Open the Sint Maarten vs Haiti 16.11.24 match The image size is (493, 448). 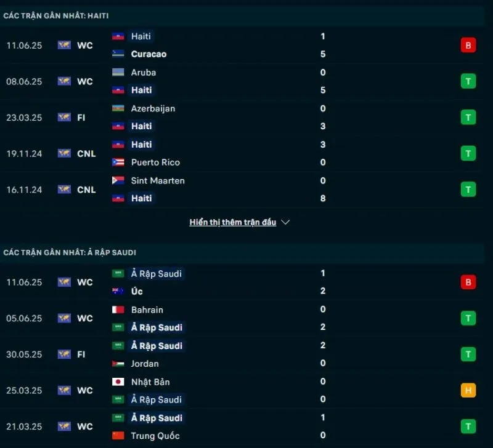click(246, 190)
